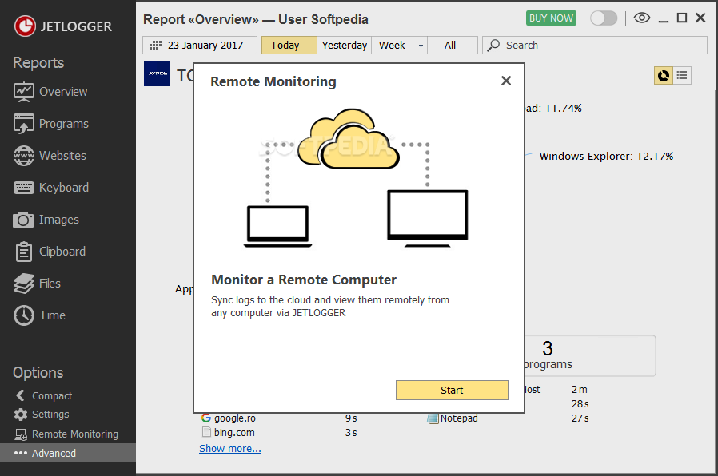The image size is (718, 476).
Task: Open the Websites globe icon
Action: tap(23, 156)
